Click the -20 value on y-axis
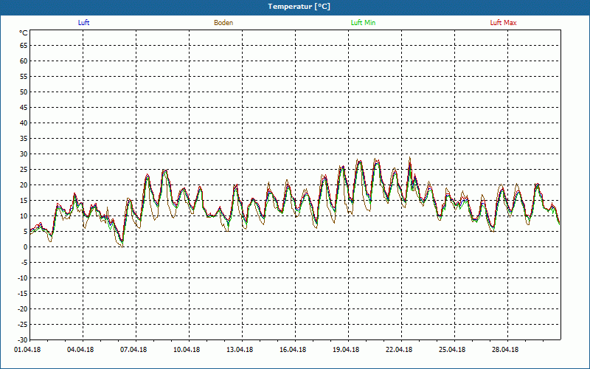The image size is (590, 369). click(x=23, y=308)
